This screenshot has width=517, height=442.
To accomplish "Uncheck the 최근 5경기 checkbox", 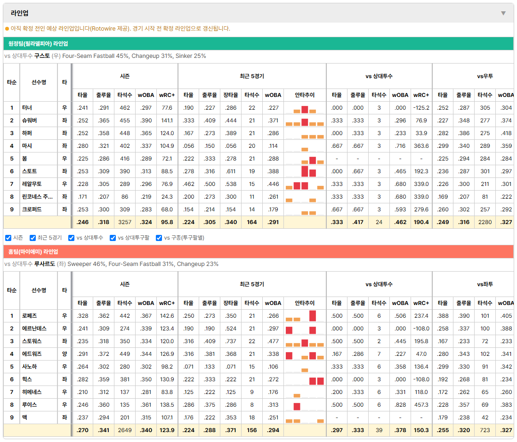I will pos(32,238).
